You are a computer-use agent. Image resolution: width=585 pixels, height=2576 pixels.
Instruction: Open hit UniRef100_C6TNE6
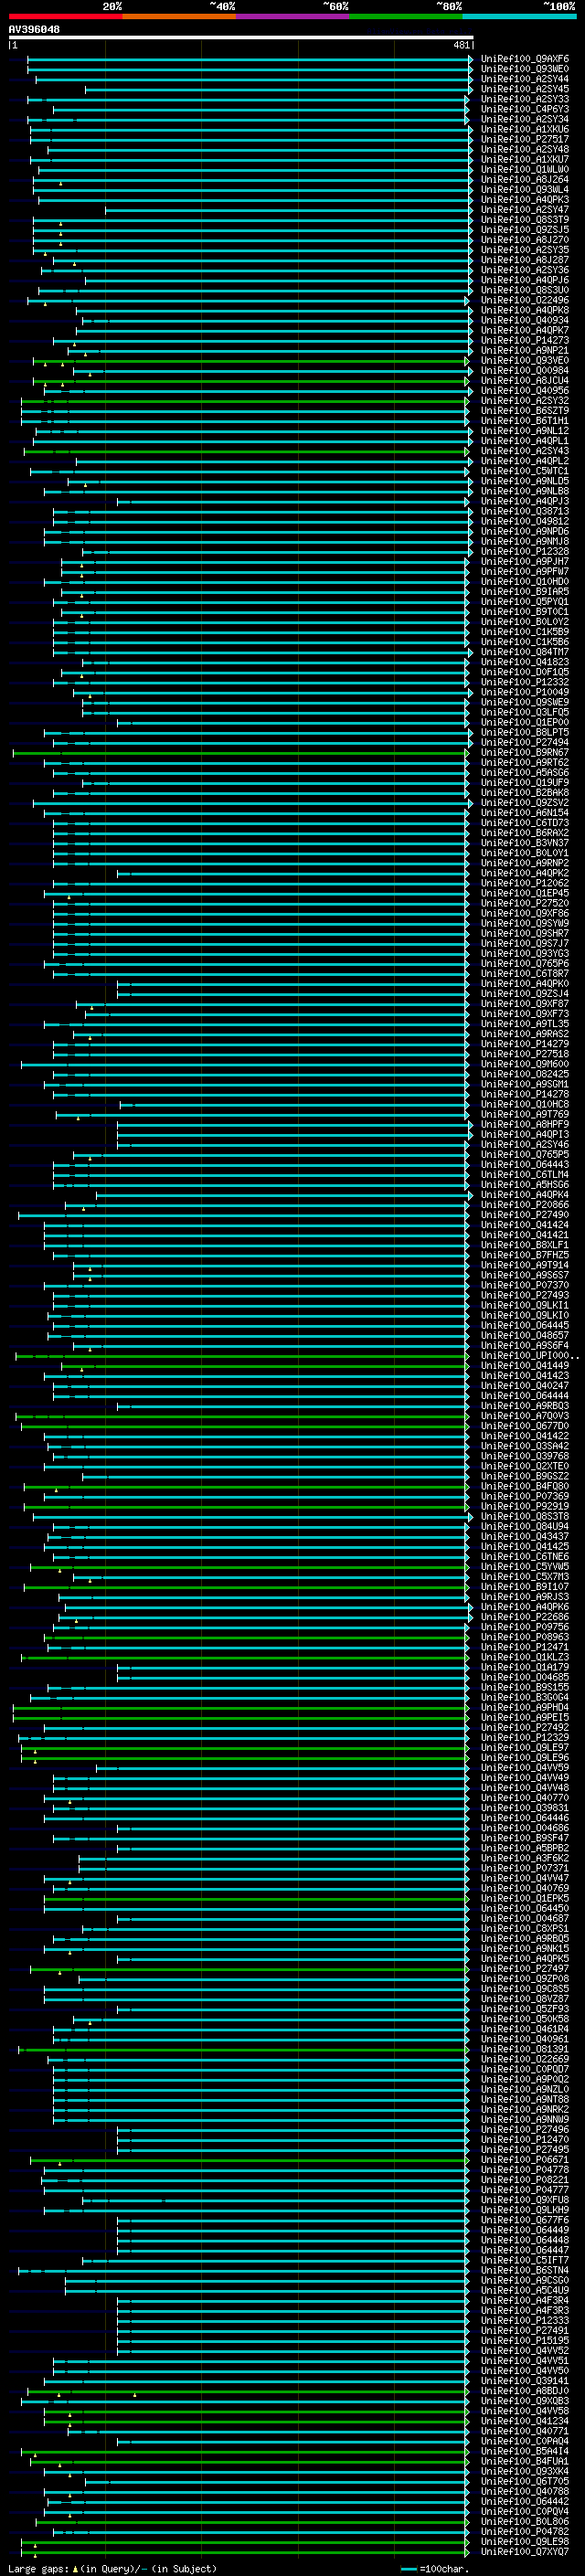525,1557
